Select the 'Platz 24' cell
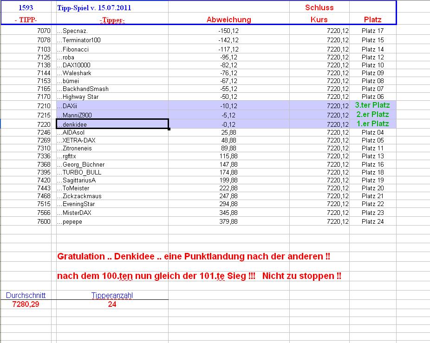Viewport: 430px width, 343px height. (373, 221)
